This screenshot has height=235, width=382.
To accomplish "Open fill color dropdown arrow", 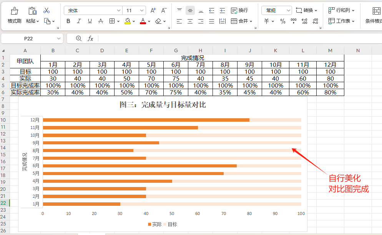I will pyautogui.click(x=134, y=22).
